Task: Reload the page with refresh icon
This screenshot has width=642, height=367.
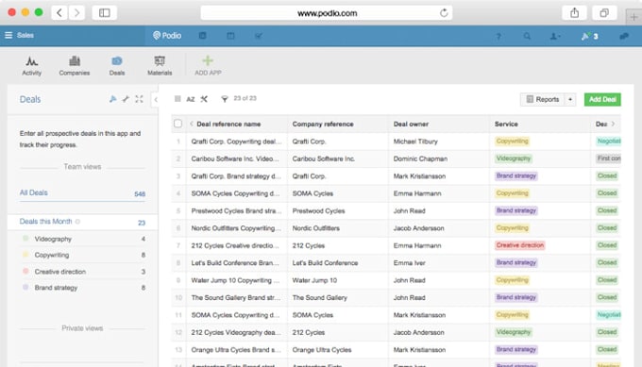Action: click(444, 13)
